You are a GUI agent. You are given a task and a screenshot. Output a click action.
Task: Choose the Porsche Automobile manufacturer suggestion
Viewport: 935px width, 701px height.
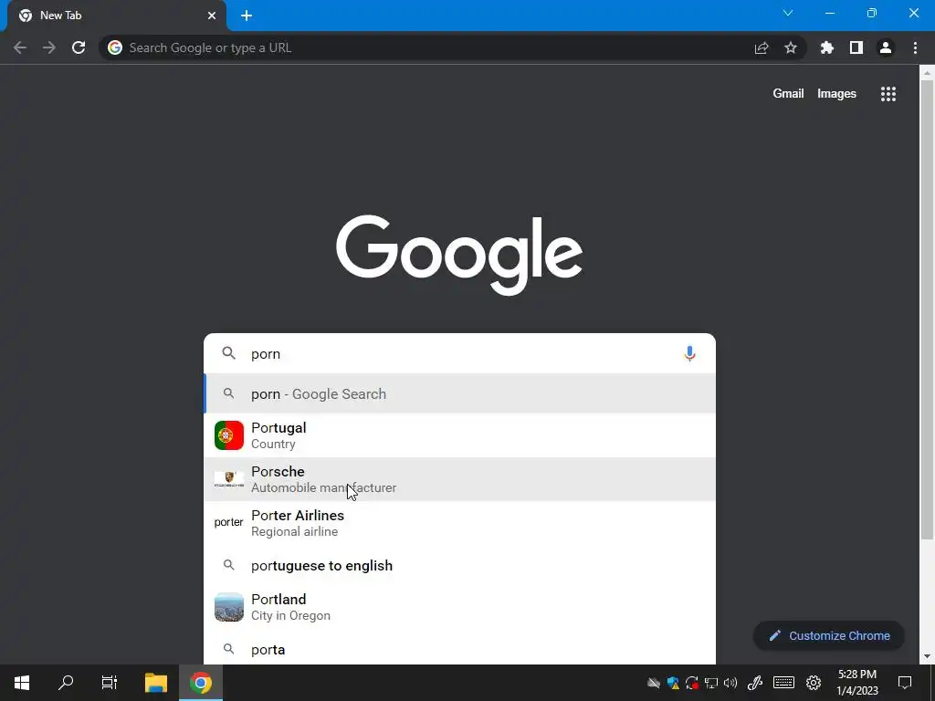pyautogui.click(x=459, y=479)
